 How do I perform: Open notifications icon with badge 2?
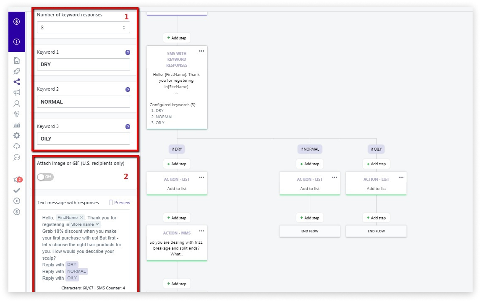tap(18, 180)
